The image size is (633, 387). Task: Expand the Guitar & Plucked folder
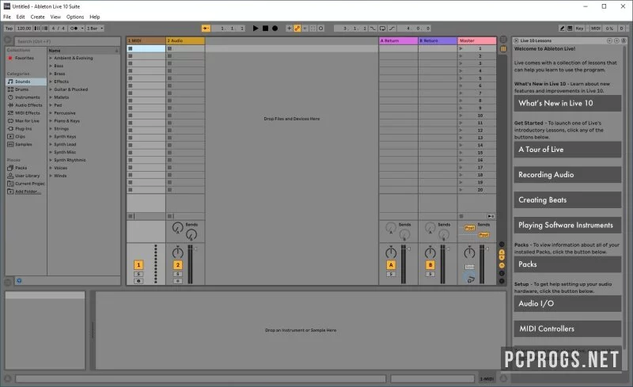coord(51,89)
